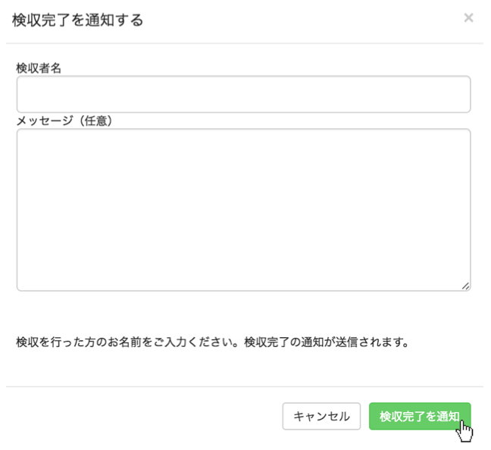The width and height of the screenshot is (491, 450).
Task: Send the inspection completion notification
Action: coord(420,416)
